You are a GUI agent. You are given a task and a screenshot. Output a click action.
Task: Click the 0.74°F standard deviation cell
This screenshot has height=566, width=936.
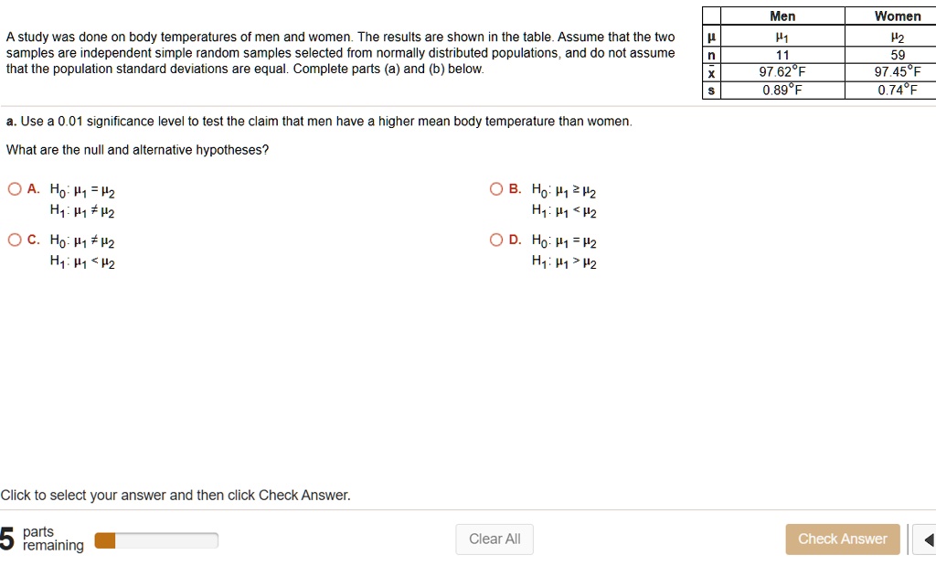pos(898,90)
